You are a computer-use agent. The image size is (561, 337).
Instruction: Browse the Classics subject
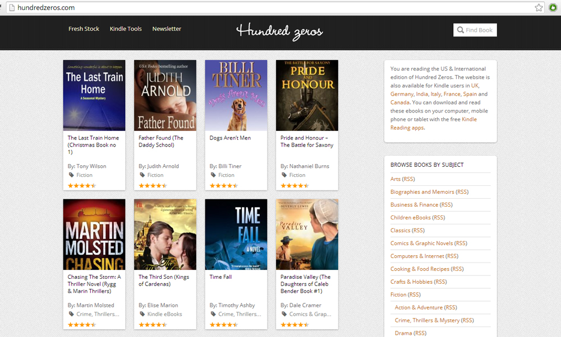401,230
